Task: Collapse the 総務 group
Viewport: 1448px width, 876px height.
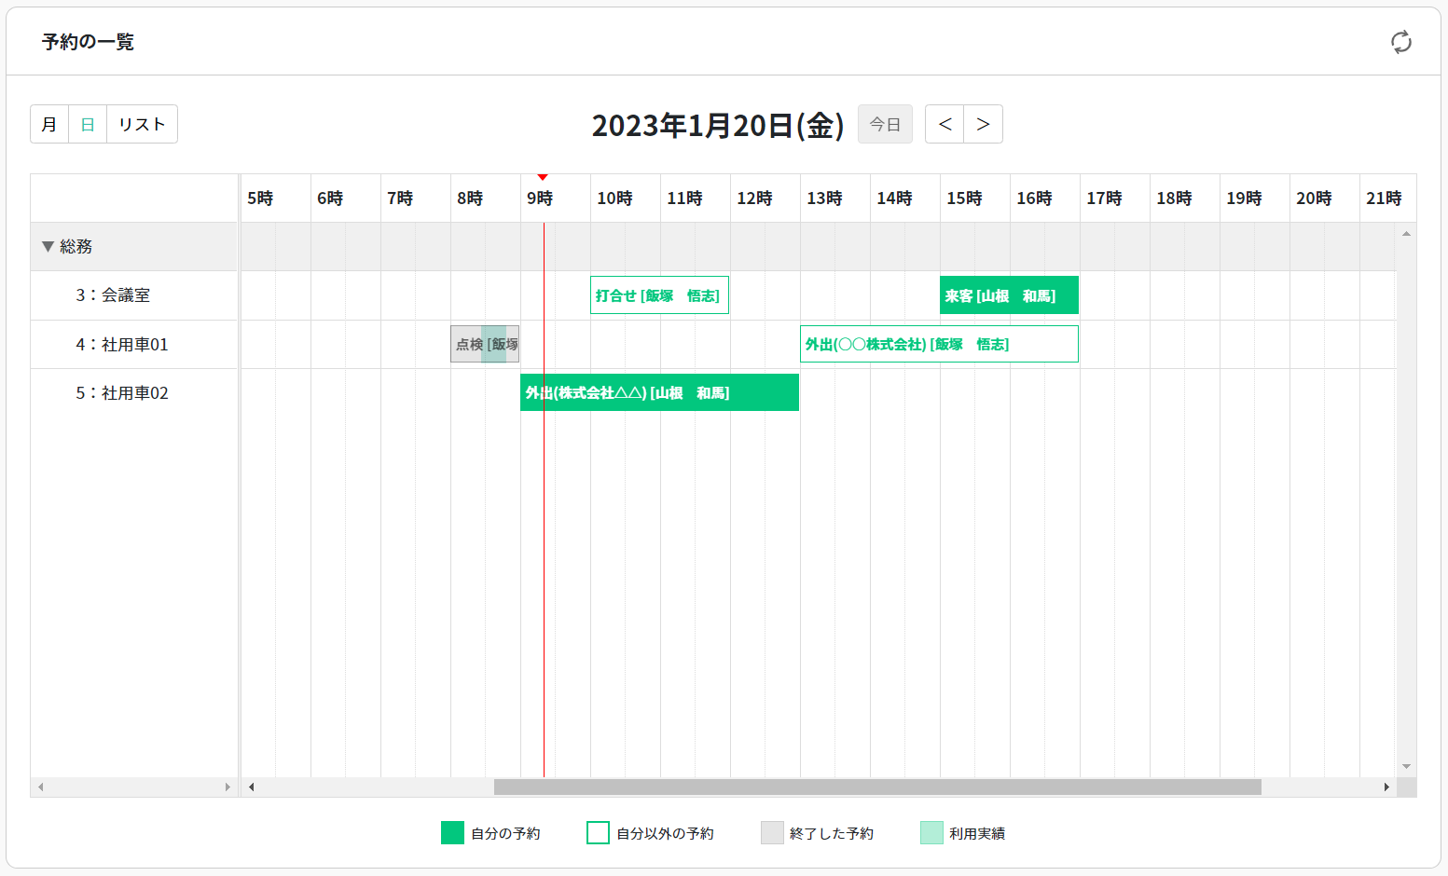Action: point(48,247)
